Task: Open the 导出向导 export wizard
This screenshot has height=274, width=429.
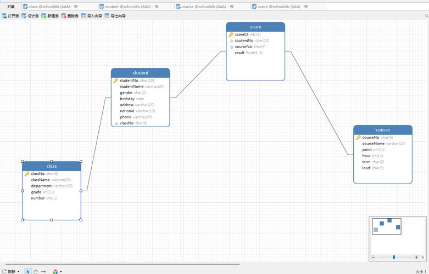Action: 115,16
